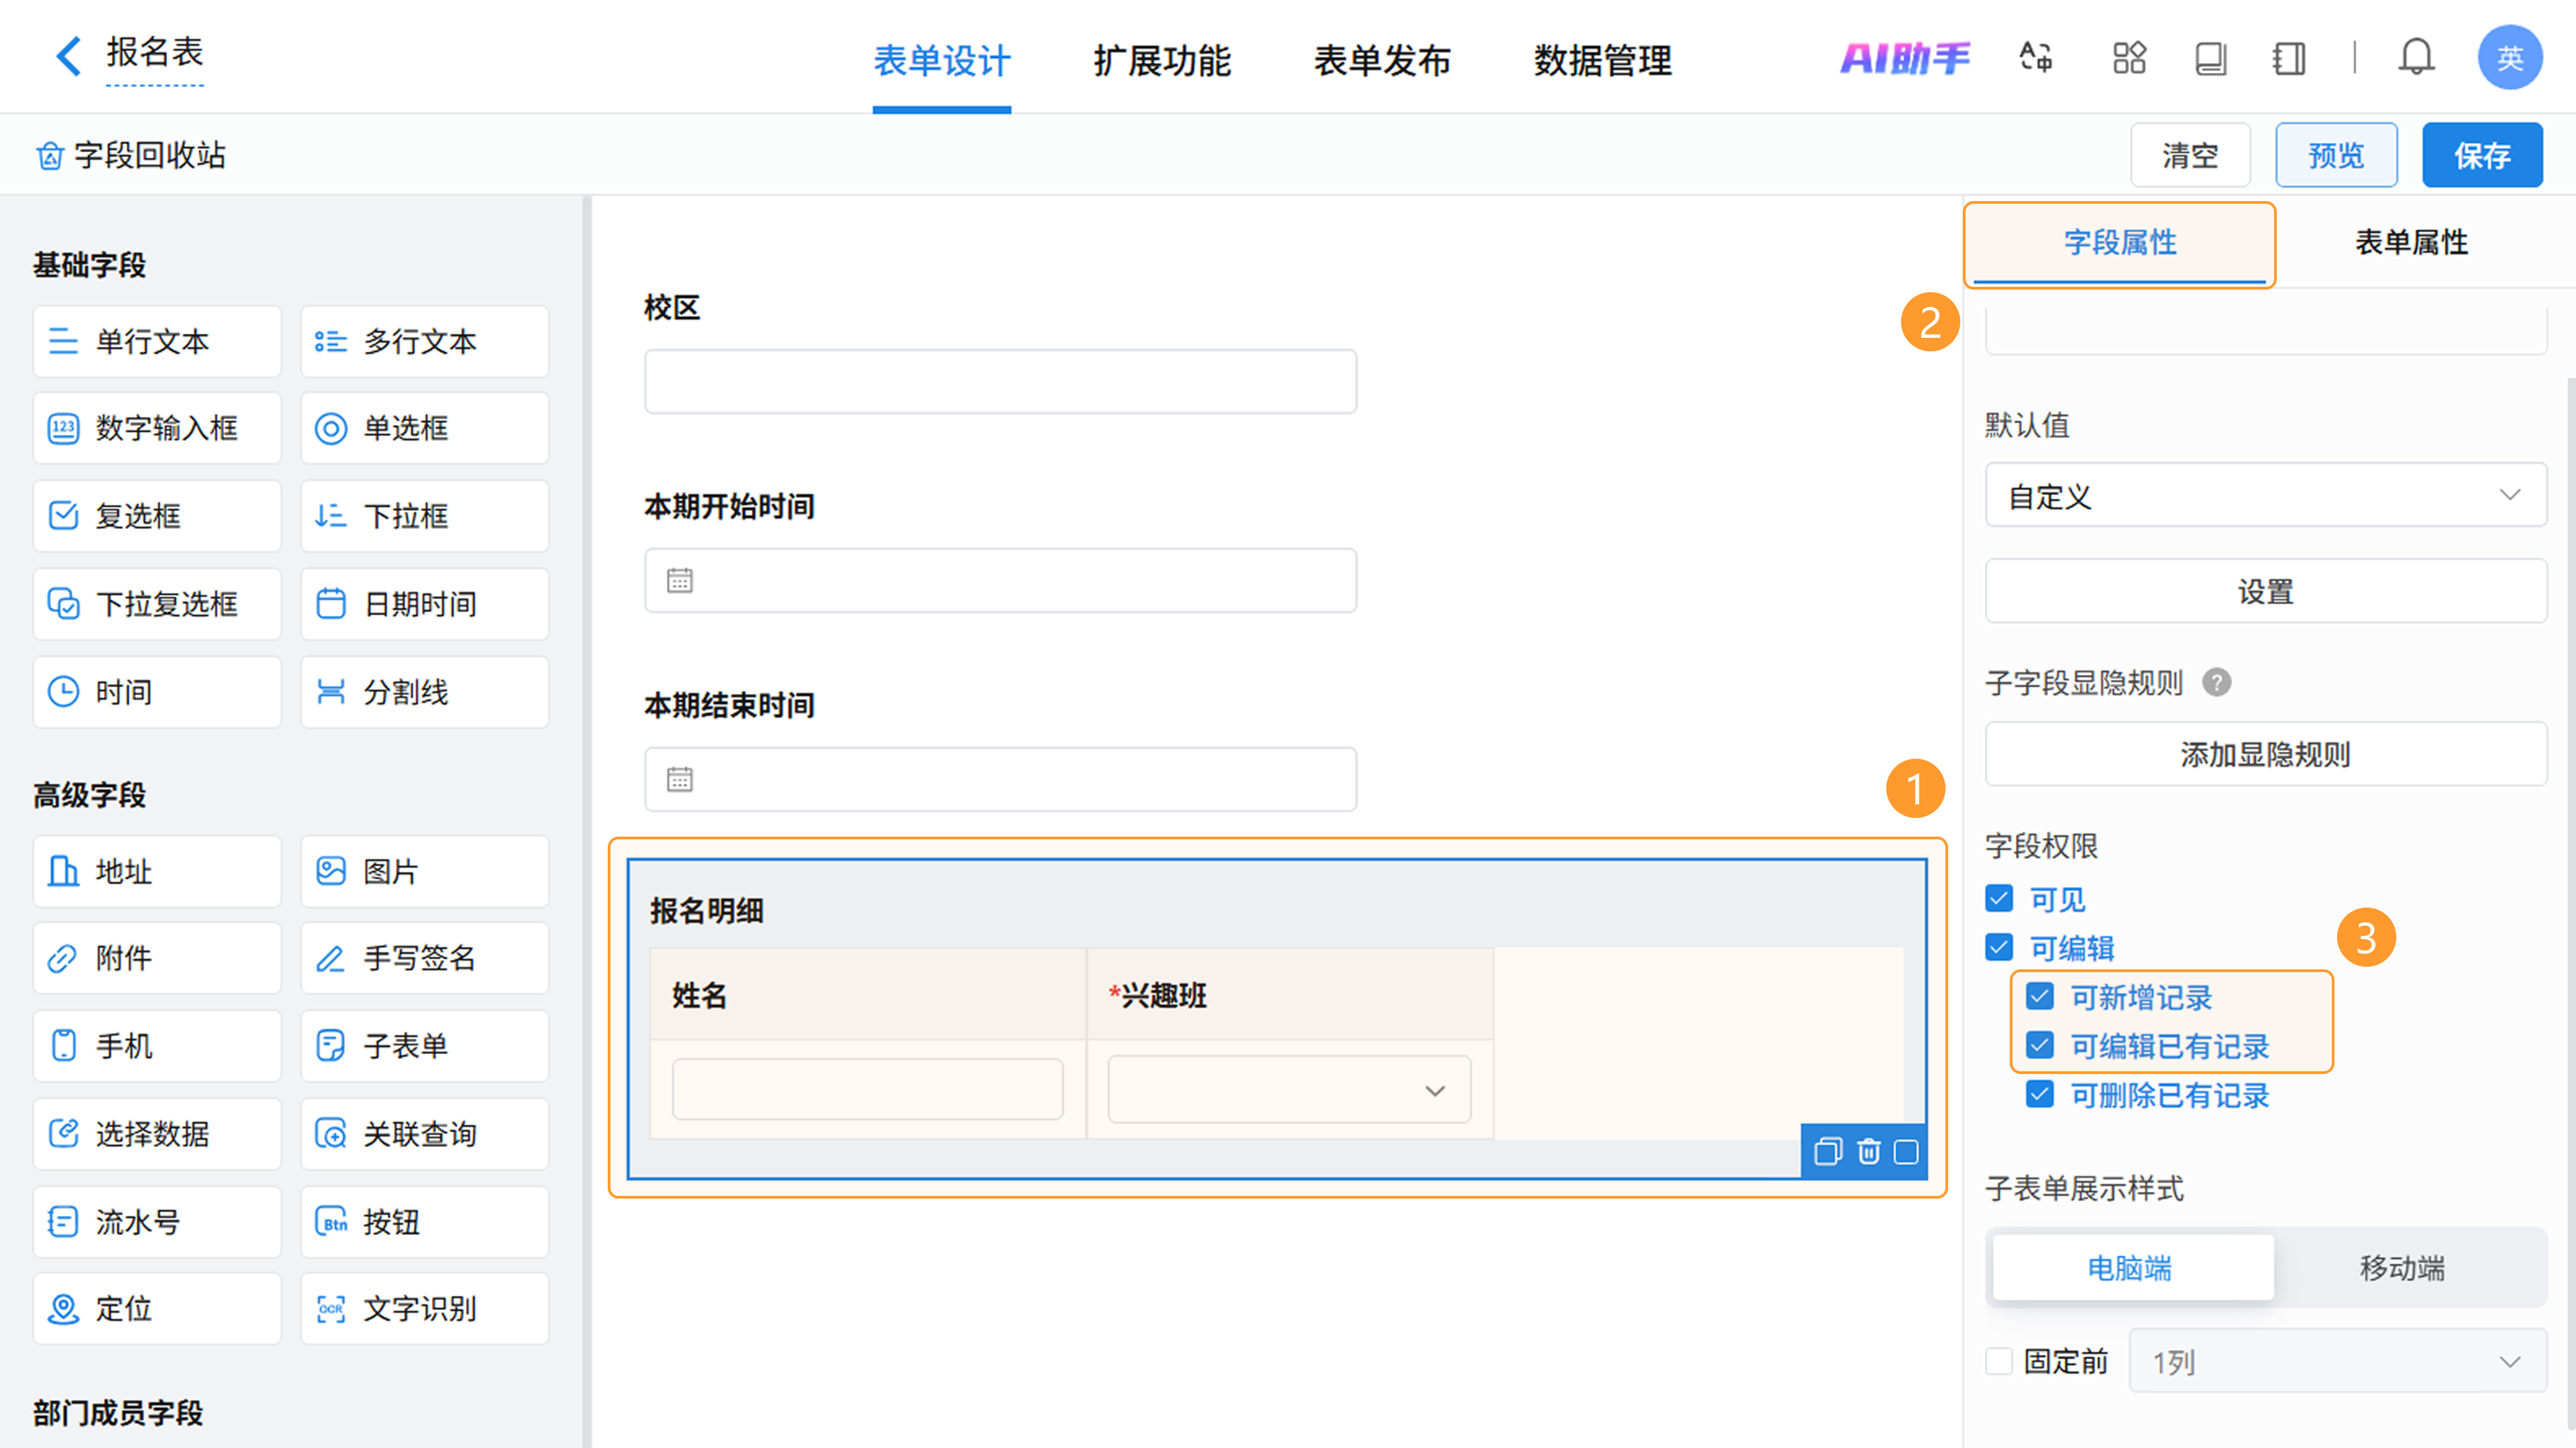Click the 保存 save button

2482,155
